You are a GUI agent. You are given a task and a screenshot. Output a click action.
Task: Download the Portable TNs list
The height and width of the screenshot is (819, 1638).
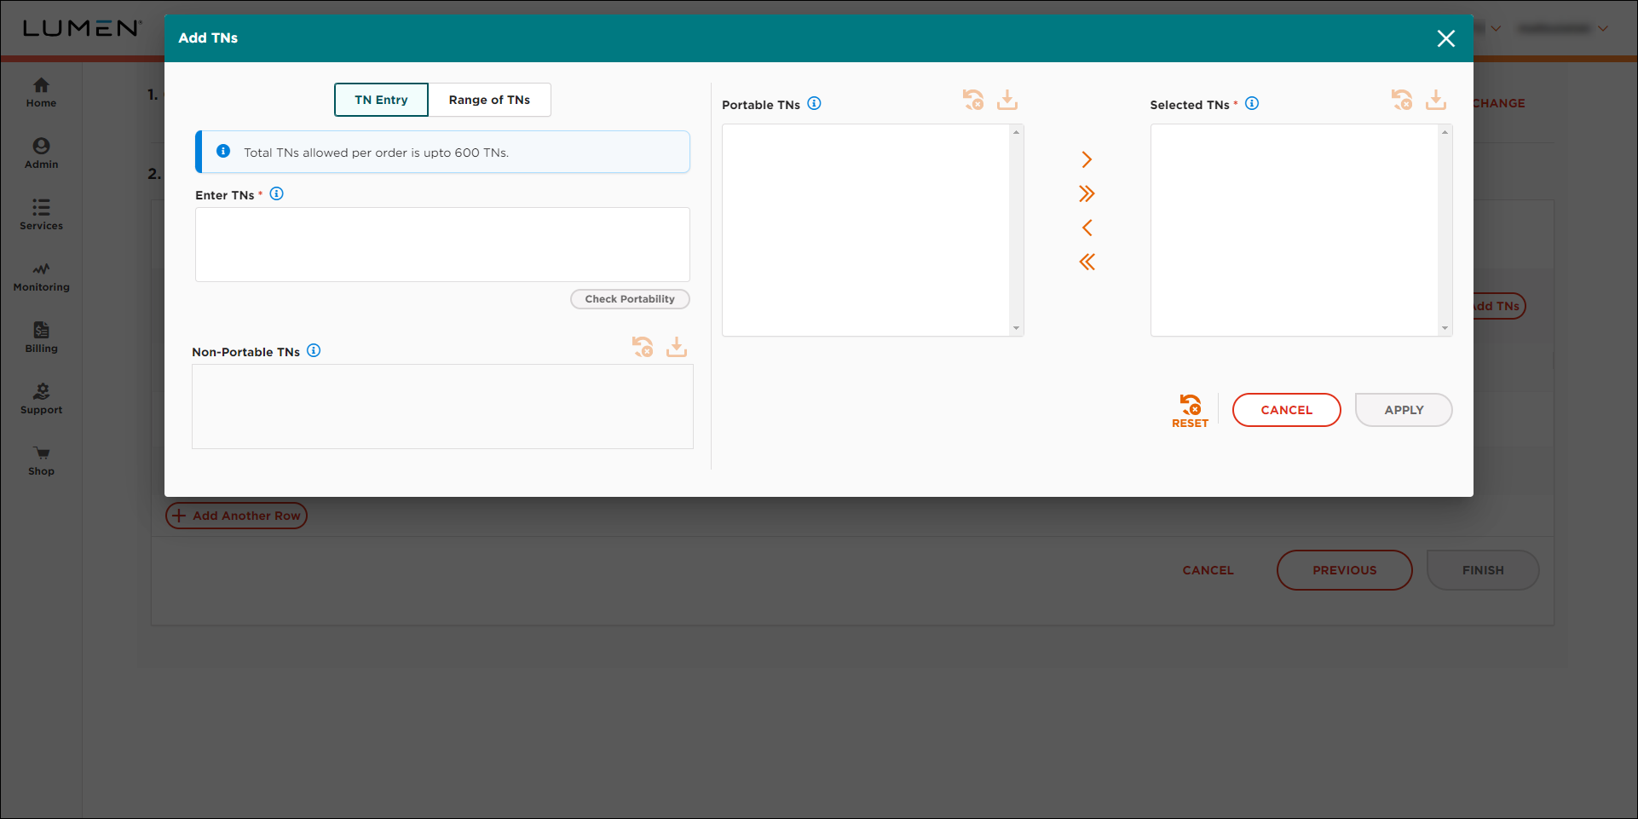(x=1006, y=100)
